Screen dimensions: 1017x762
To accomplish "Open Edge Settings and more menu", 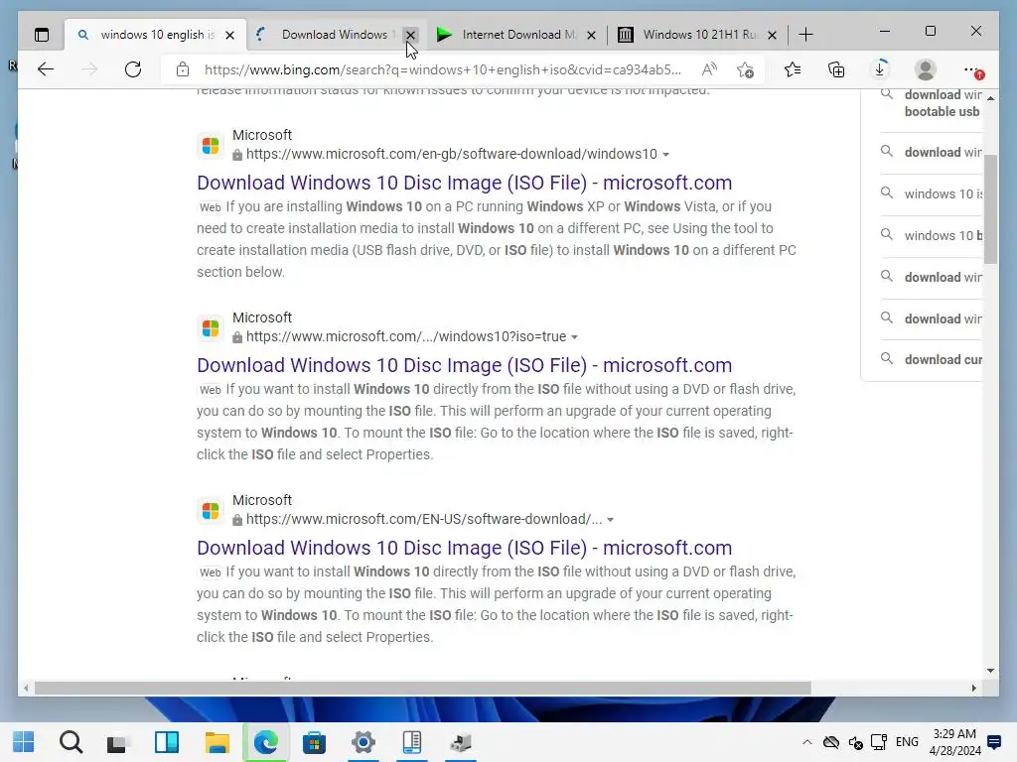I will point(971,69).
